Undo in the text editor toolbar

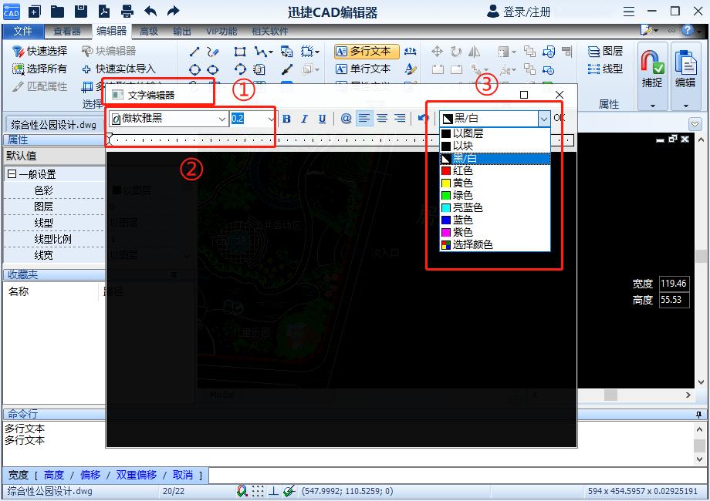point(423,119)
